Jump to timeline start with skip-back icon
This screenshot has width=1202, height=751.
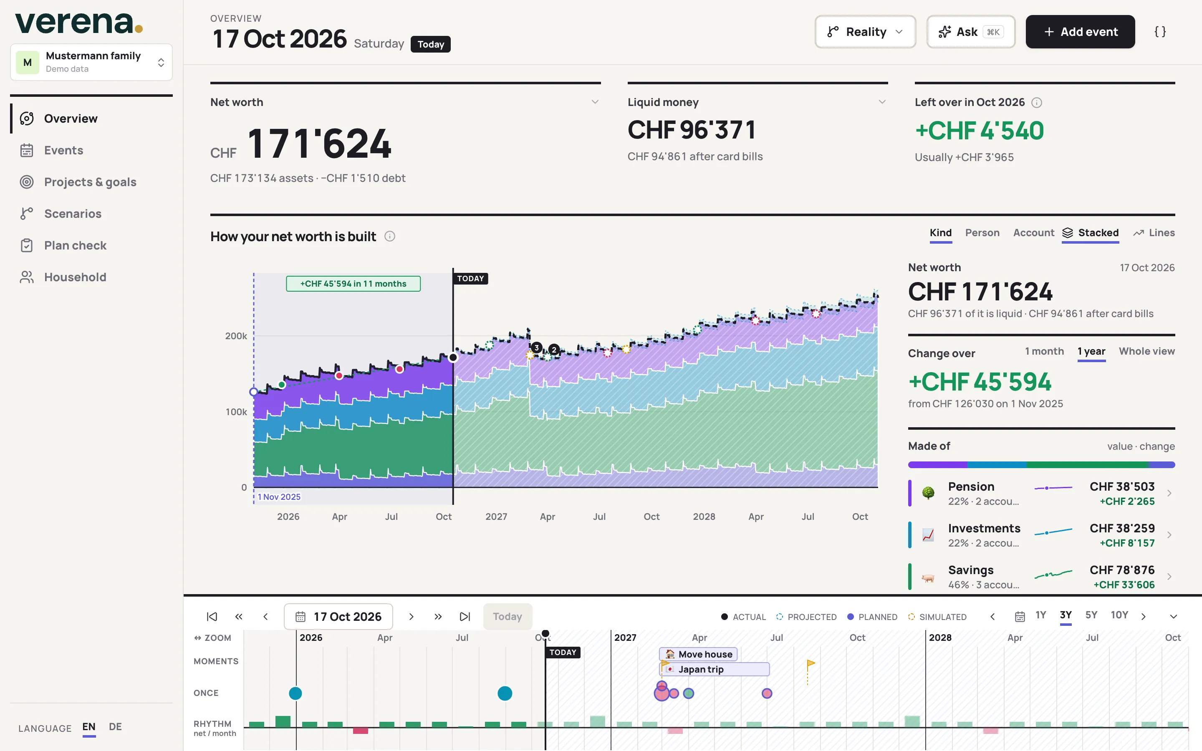[x=212, y=616]
